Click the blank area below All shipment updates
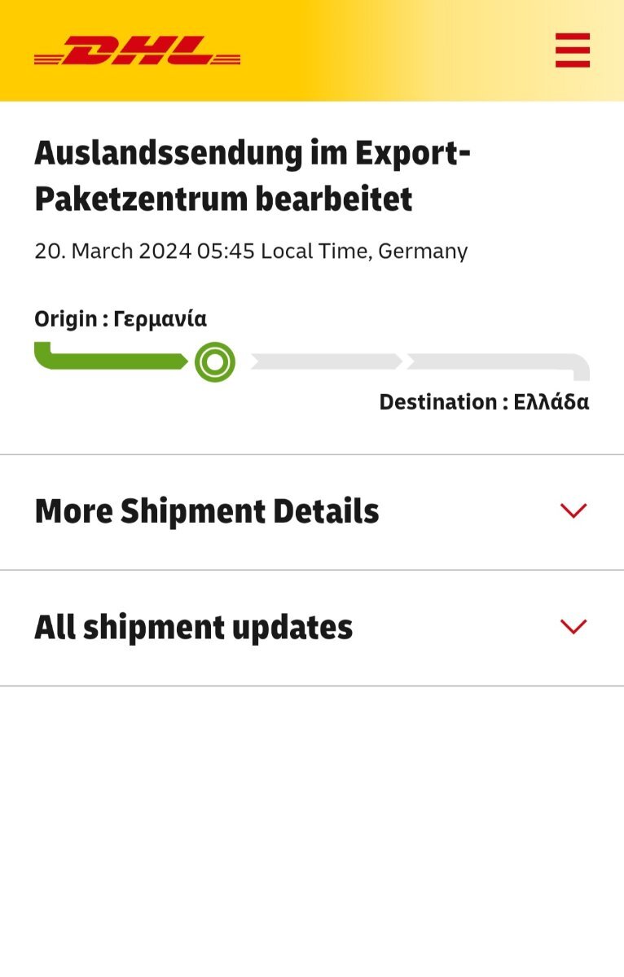 pos(312,830)
